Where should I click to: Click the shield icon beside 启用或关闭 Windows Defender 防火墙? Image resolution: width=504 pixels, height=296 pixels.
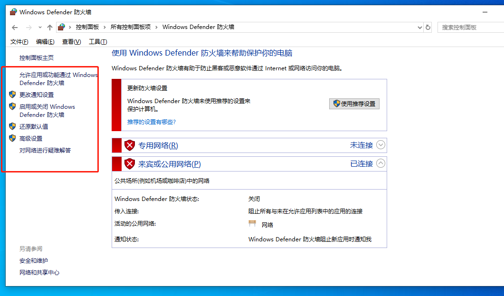pyautogui.click(x=12, y=106)
